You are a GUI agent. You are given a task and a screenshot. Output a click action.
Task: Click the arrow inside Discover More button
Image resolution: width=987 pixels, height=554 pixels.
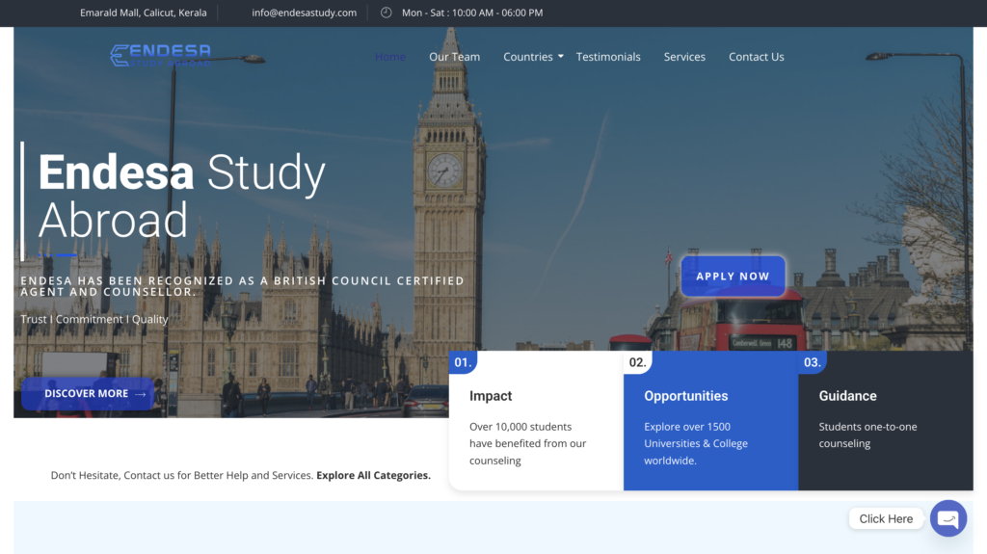click(x=141, y=394)
